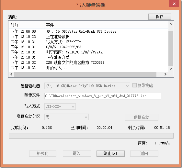Click the 保存 button
Image resolution: width=182 pixels, height=168 pixels.
[160, 17]
